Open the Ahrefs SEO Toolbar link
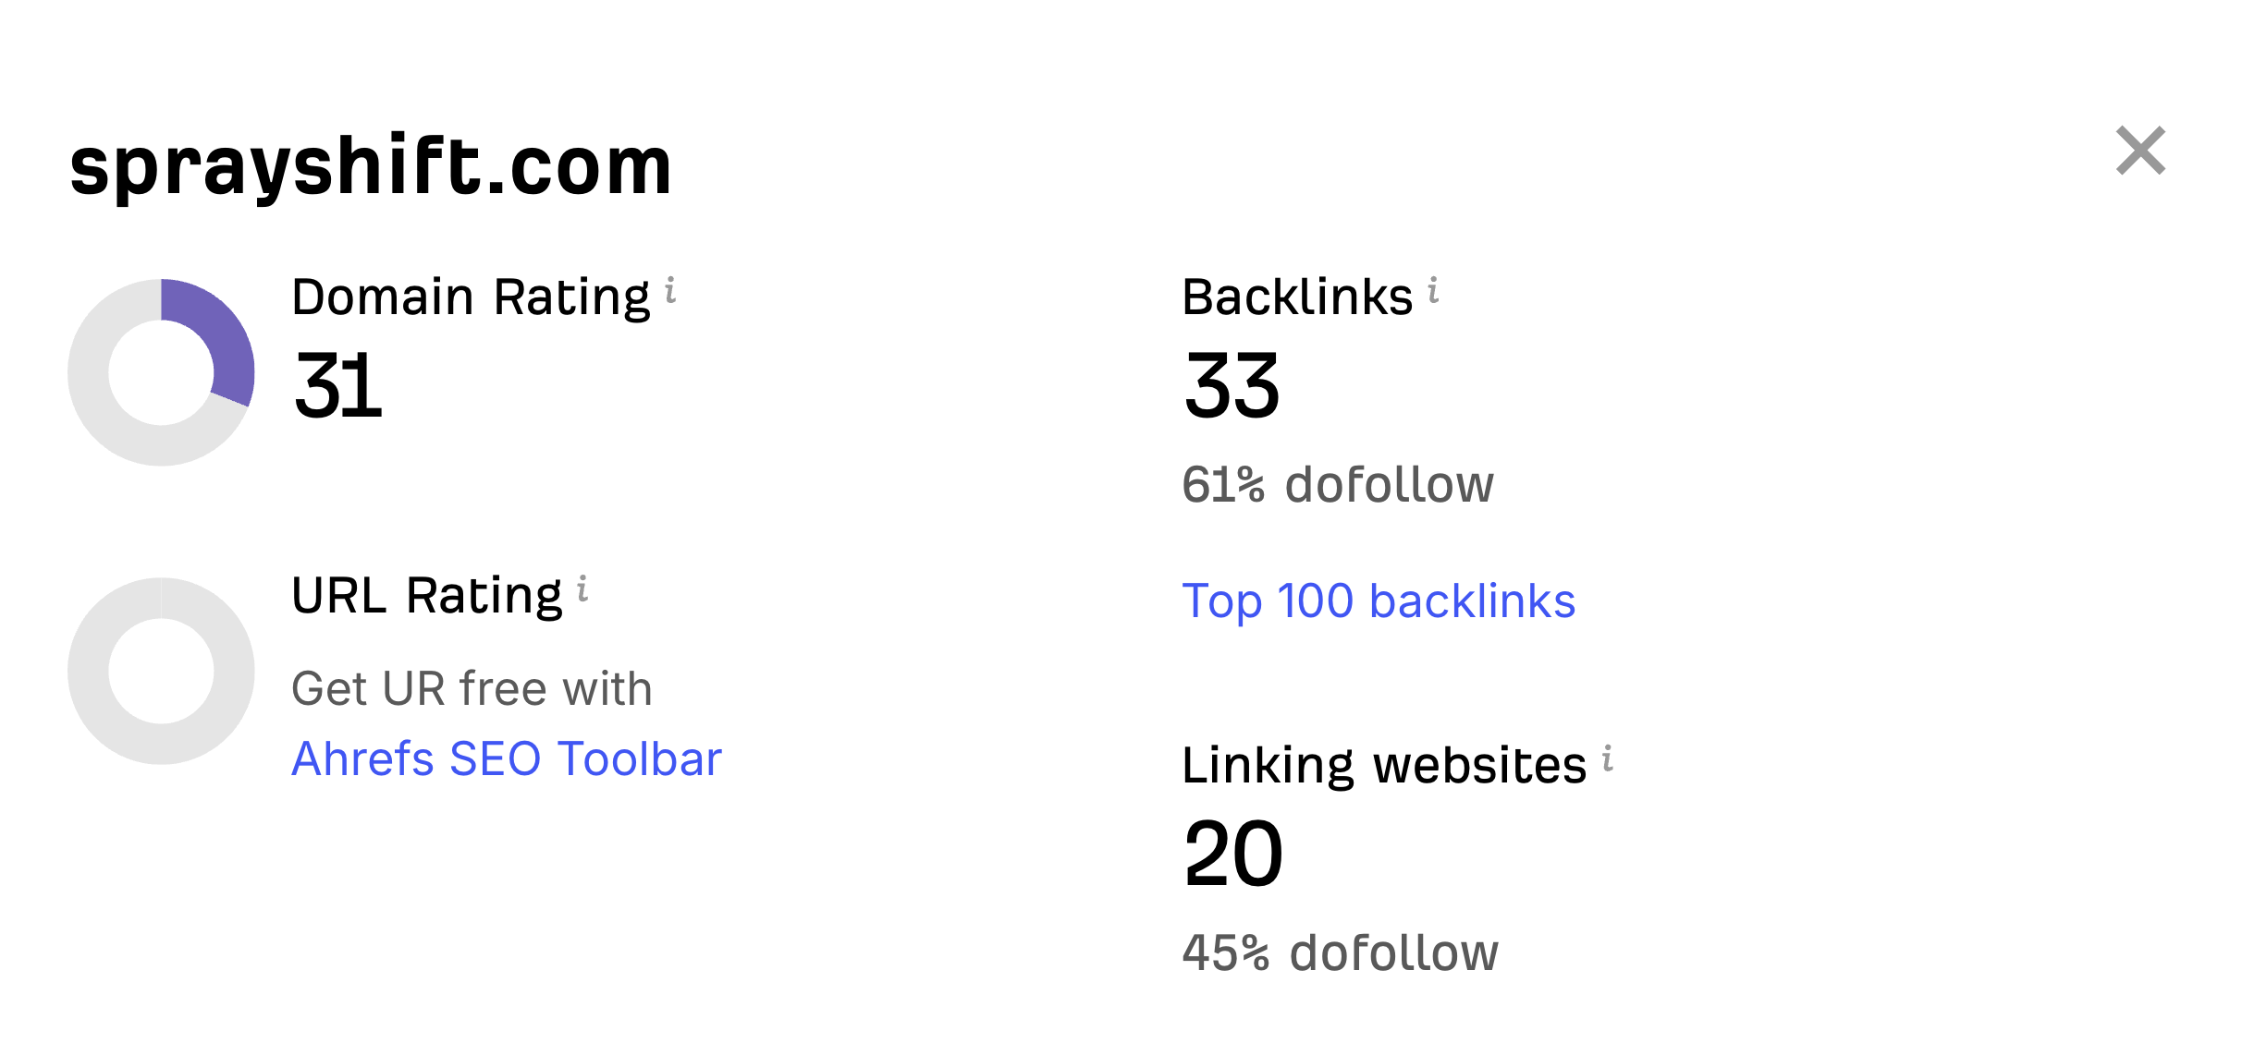 [506, 759]
